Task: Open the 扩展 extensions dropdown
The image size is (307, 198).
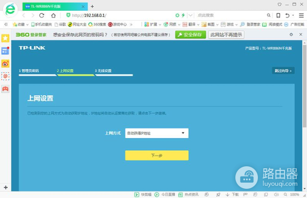Action: (152, 25)
